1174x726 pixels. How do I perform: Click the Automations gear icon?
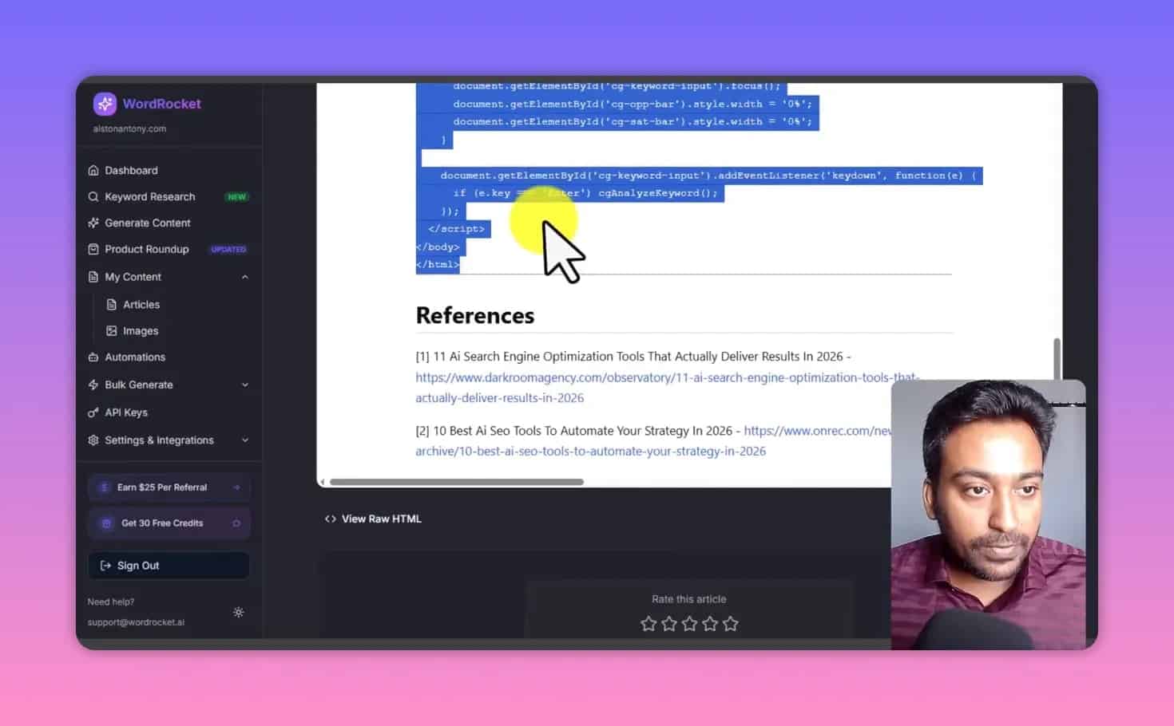(93, 357)
